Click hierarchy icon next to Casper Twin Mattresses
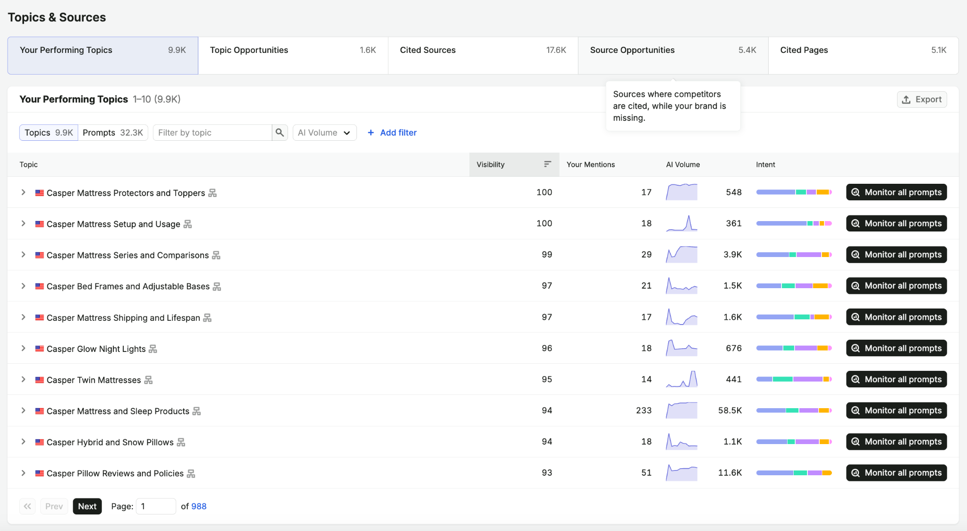 click(148, 380)
